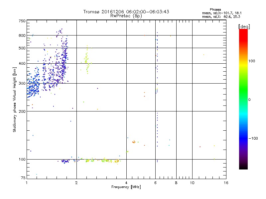Click the plot title "Tromsø 20161206 06:02:00-06:03:43"
The height and width of the screenshot is (199, 266).
126,12
